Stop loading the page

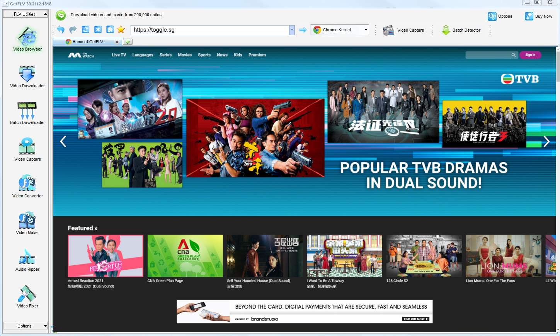(98, 30)
